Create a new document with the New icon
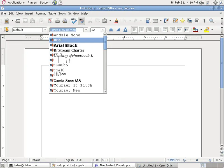 6,21
